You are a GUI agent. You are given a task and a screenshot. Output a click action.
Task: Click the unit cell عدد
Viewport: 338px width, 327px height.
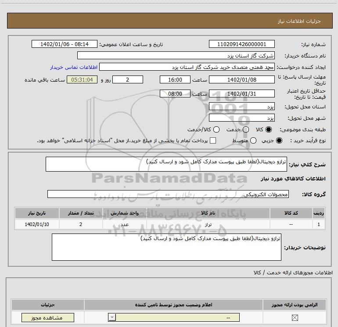pyautogui.click(x=125, y=224)
